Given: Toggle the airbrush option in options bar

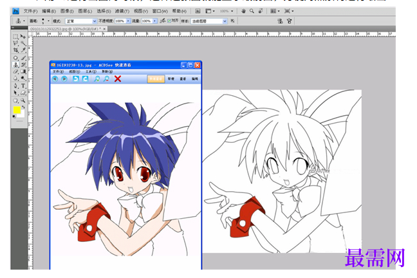Looking at the screenshot, I should pyautogui.click(x=162, y=21).
